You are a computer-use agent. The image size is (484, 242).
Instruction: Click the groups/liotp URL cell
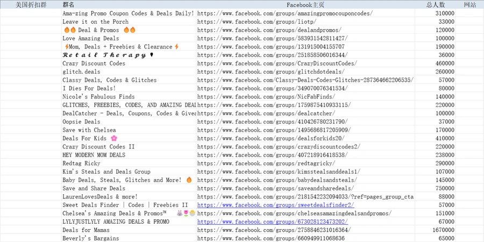305,22
